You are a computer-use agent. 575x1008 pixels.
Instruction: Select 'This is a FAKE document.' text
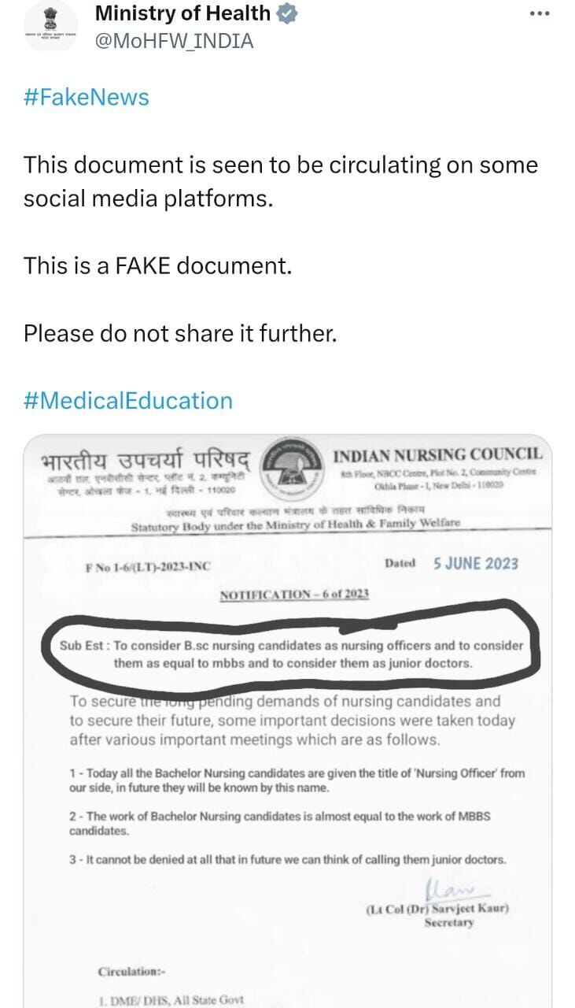point(157,266)
